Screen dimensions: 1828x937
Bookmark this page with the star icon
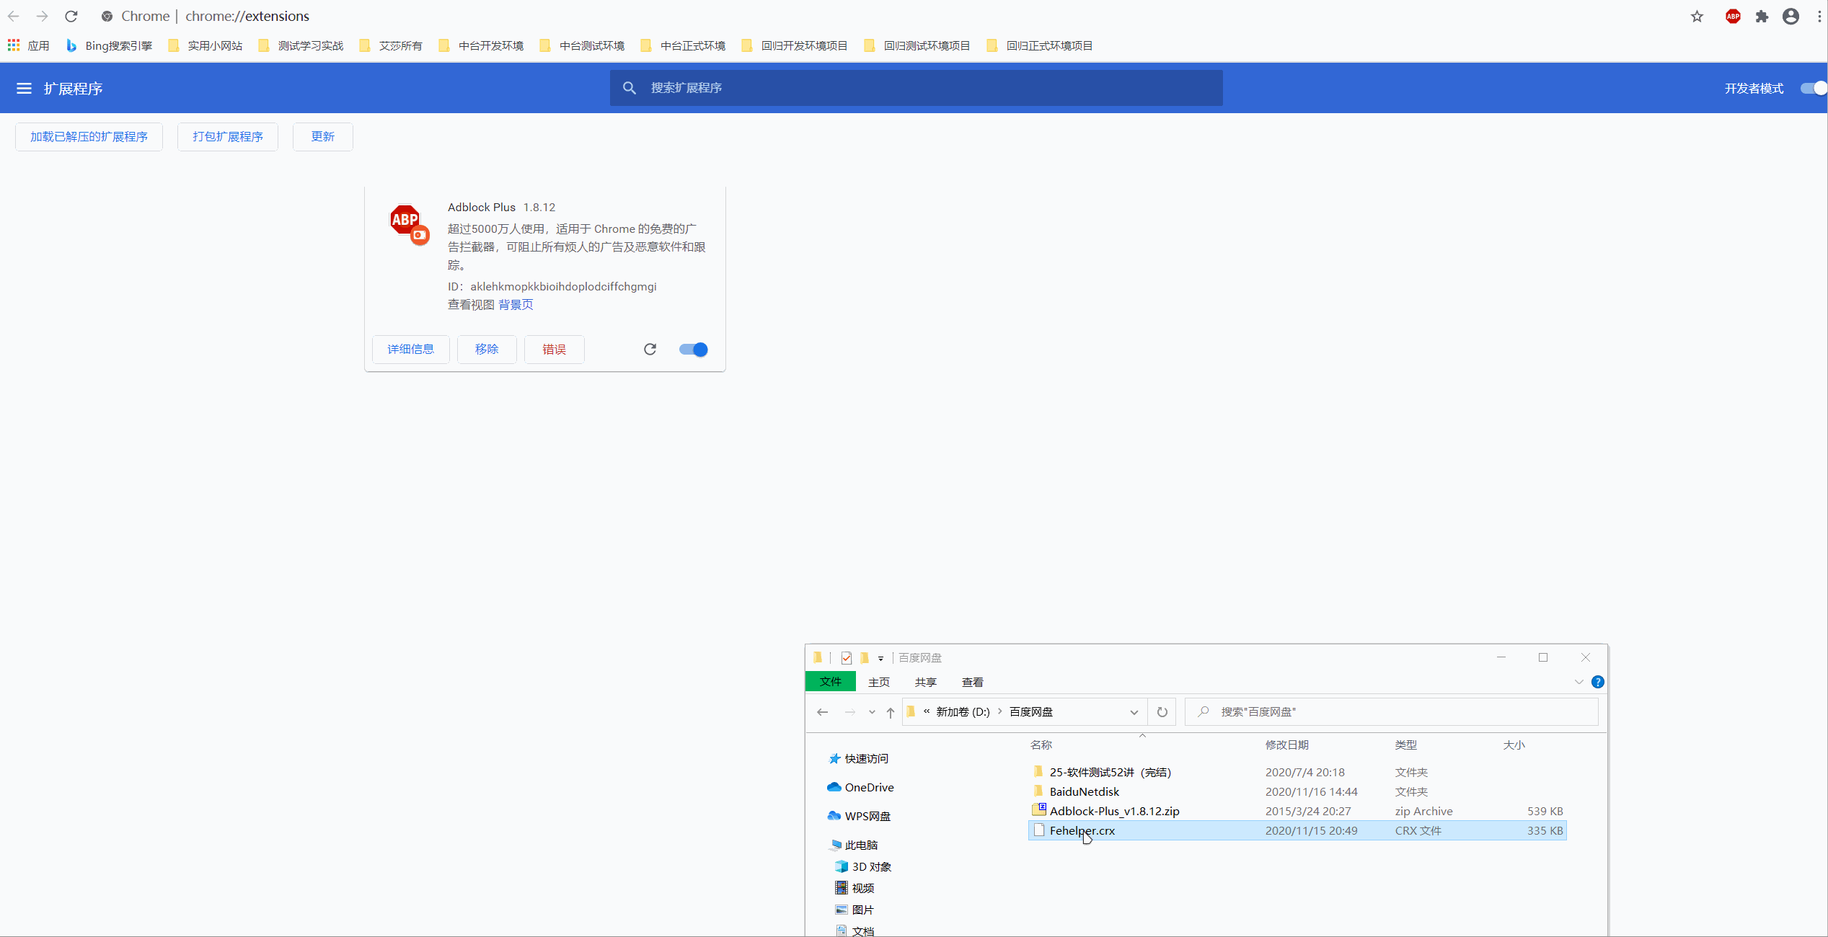[1697, 16]
